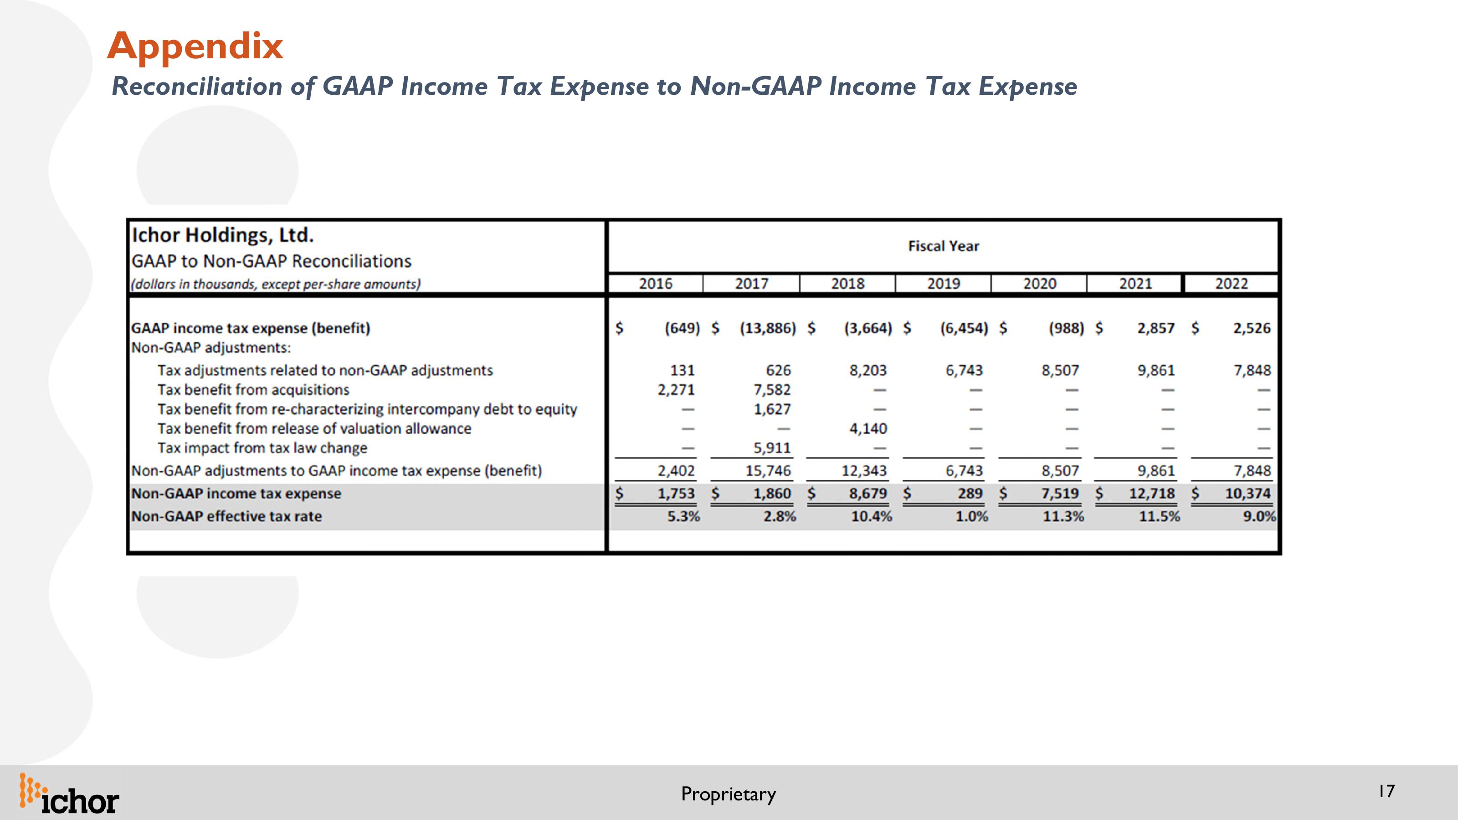Click the 289 non-GAAP tax expense value
This screenshot has height=820, width=1458.
click(x=970, y=493)
